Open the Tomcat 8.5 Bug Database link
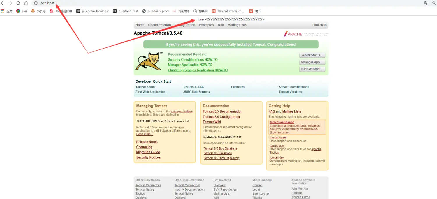Screen dimensions: 437x199 point(221,149)
